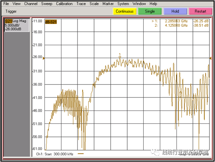Open the Calibration menu
Screen dimensions: 215x162
(x=64, y=4)
